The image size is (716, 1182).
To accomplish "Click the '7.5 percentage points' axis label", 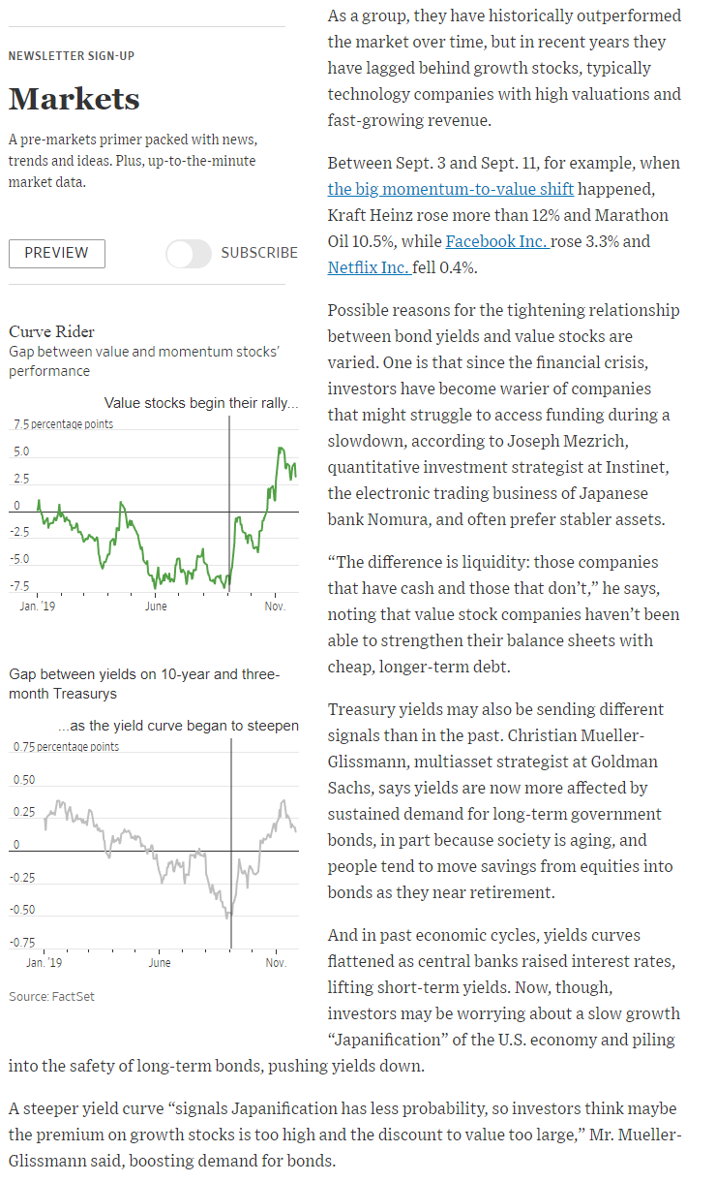I will point(63,424).
